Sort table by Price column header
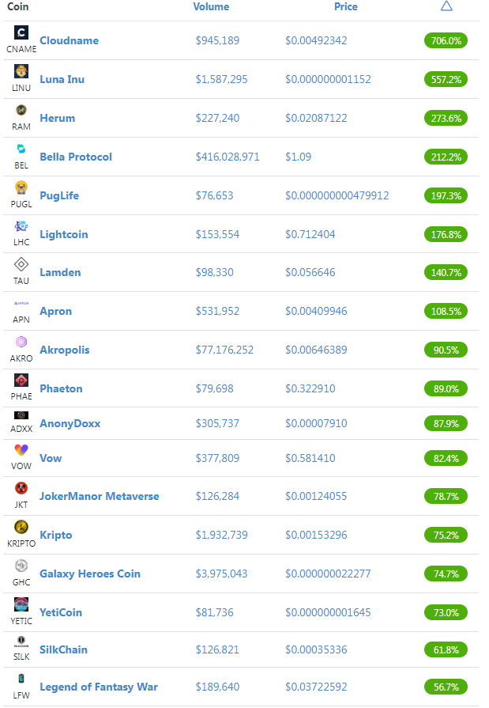This screenshot has height=708, width=489. pos(345,7)
